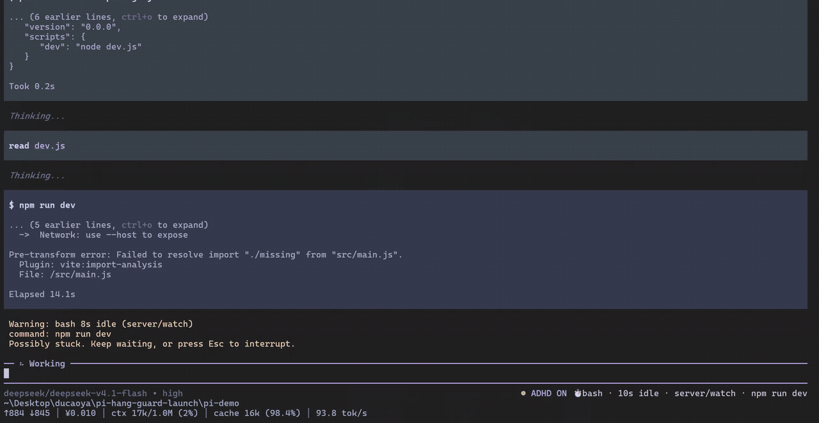Toggle the high thinking level label
Viewport: 819px width, 423px height.
(x=173, y=394)
